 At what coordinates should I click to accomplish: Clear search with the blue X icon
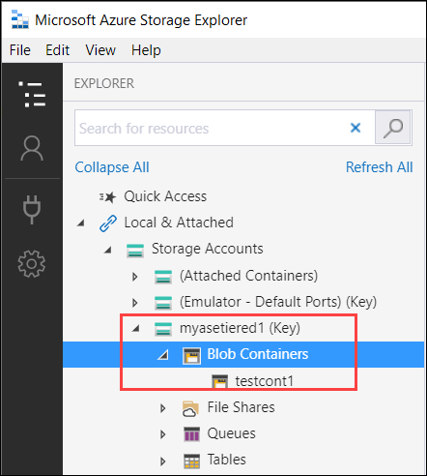click(x=356, y=128)
